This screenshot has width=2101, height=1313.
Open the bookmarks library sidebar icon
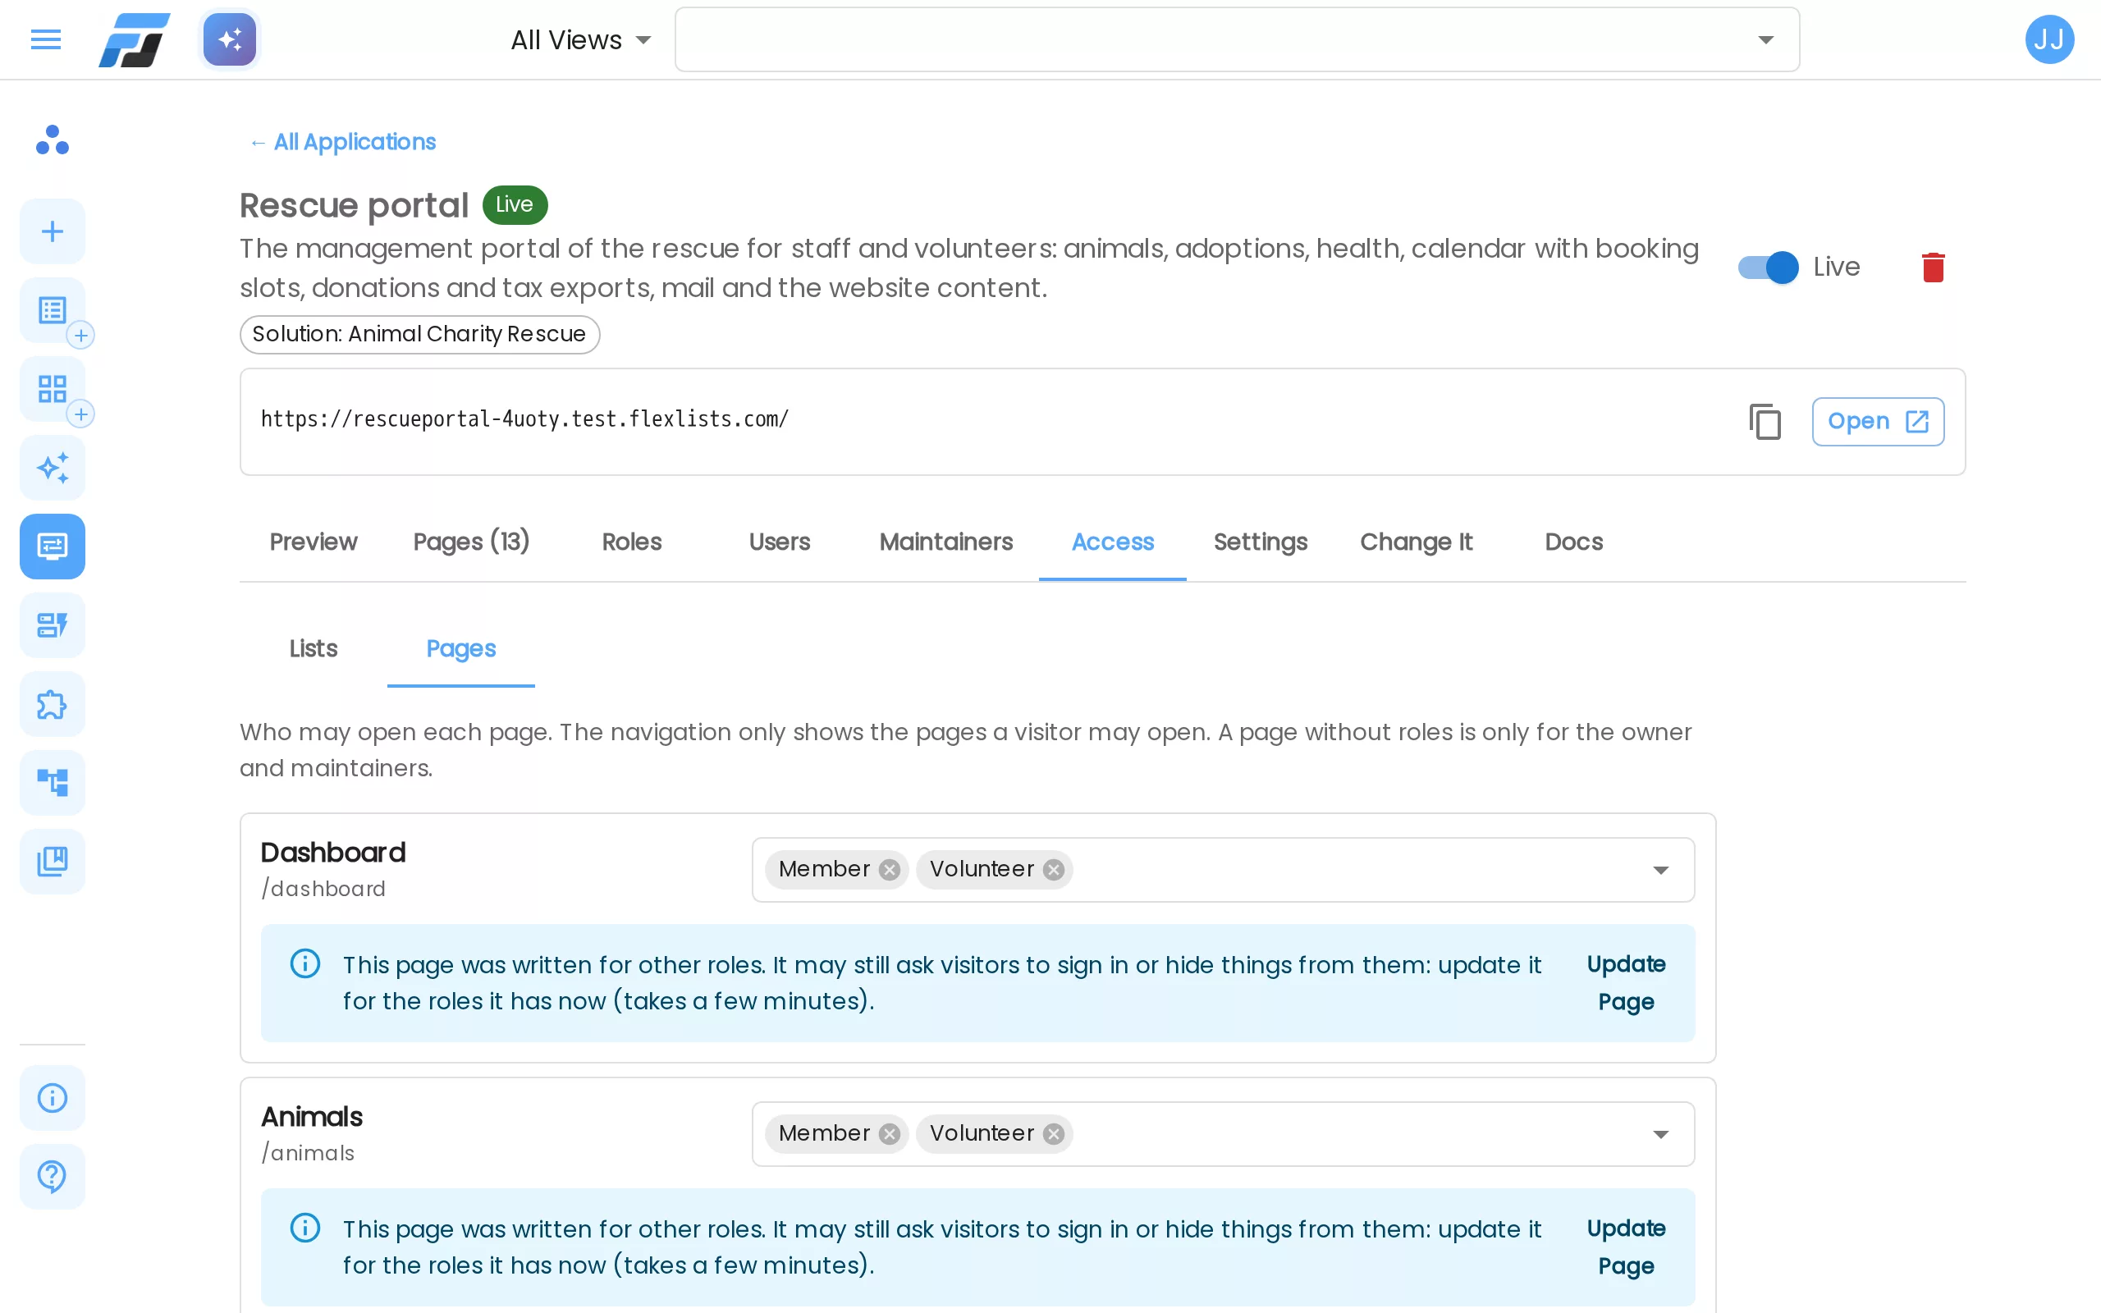[x=53, y=862]
